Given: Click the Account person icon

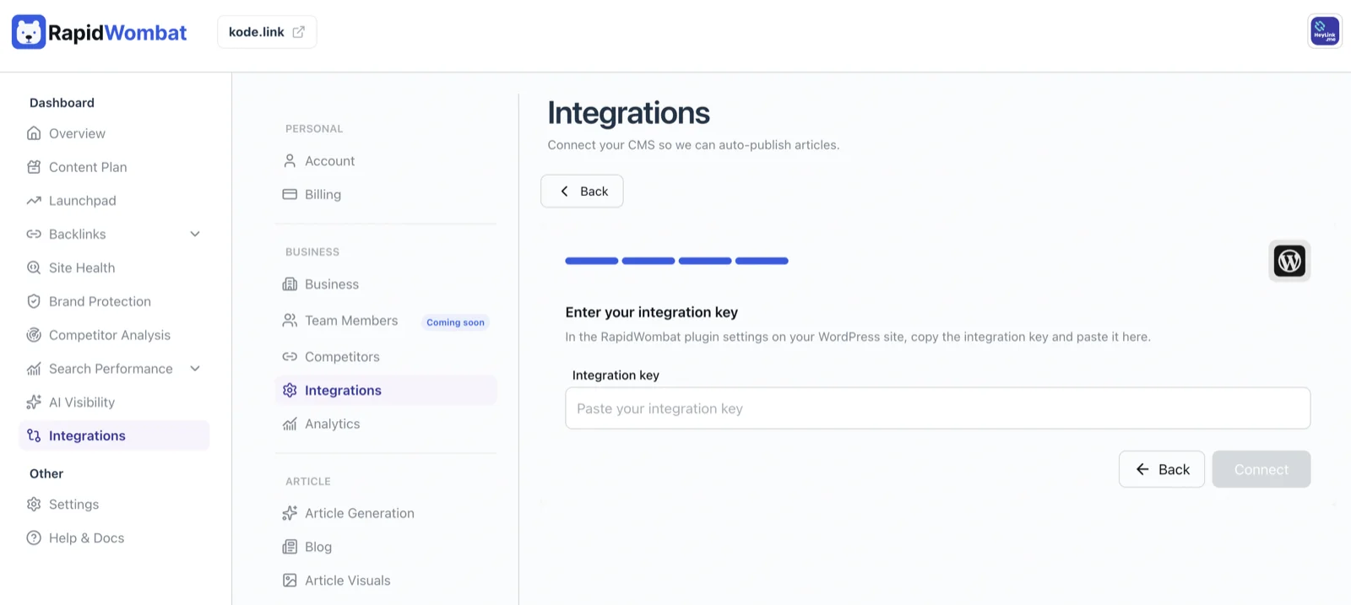Looking at the screenshot, I should pyautogui.click(x=290, y=160).
